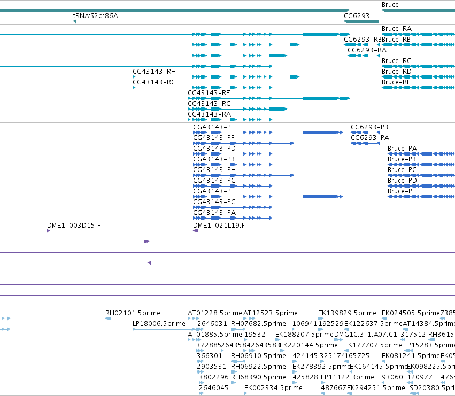Click the small tRNA:S2b:86A arrow glyph
Image resolution: width=455 pixels, height=396 pixels.
(74, 21)
